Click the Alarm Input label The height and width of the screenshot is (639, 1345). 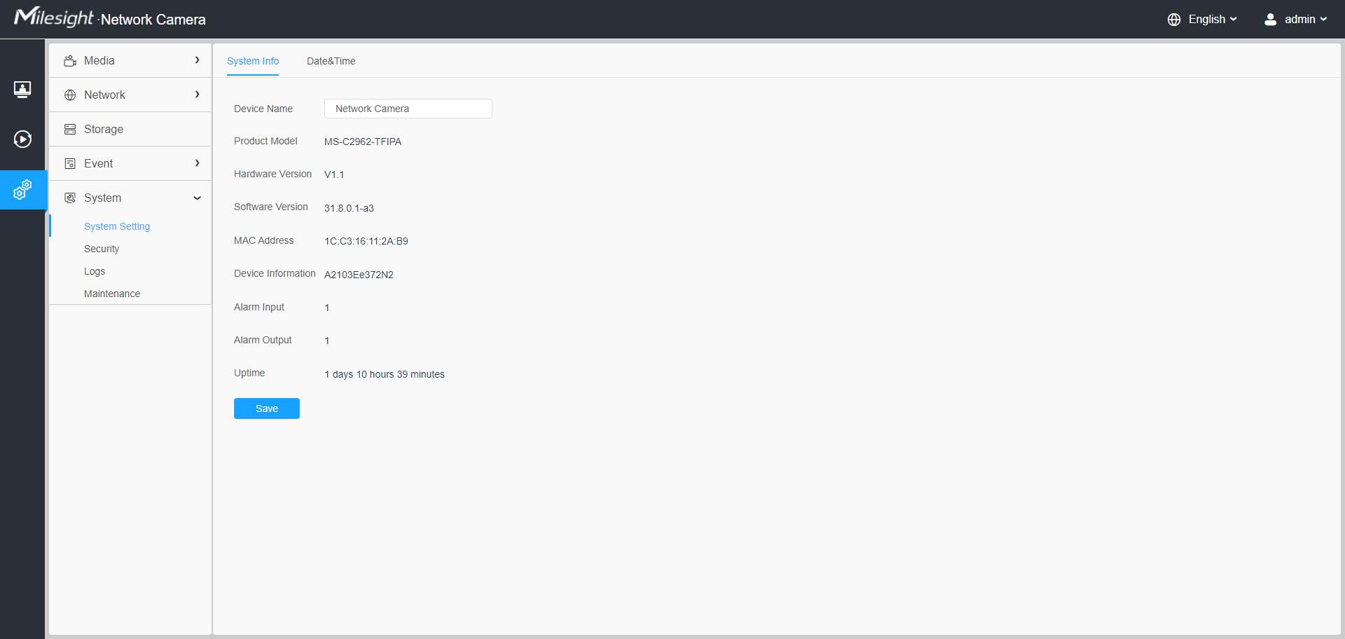[259, 307]
